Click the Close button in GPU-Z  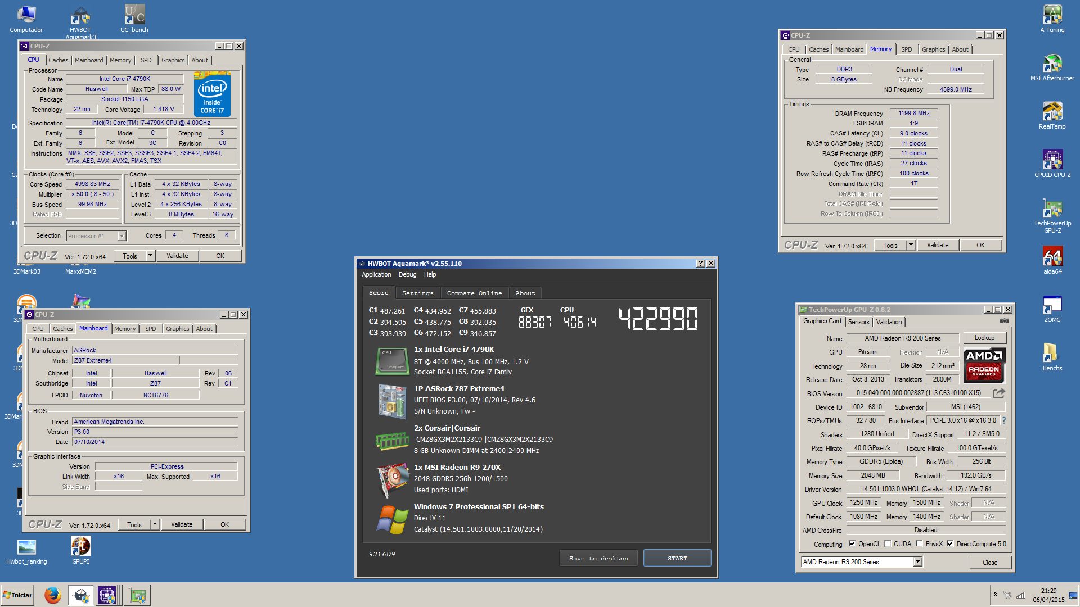[x=990, y=562]
